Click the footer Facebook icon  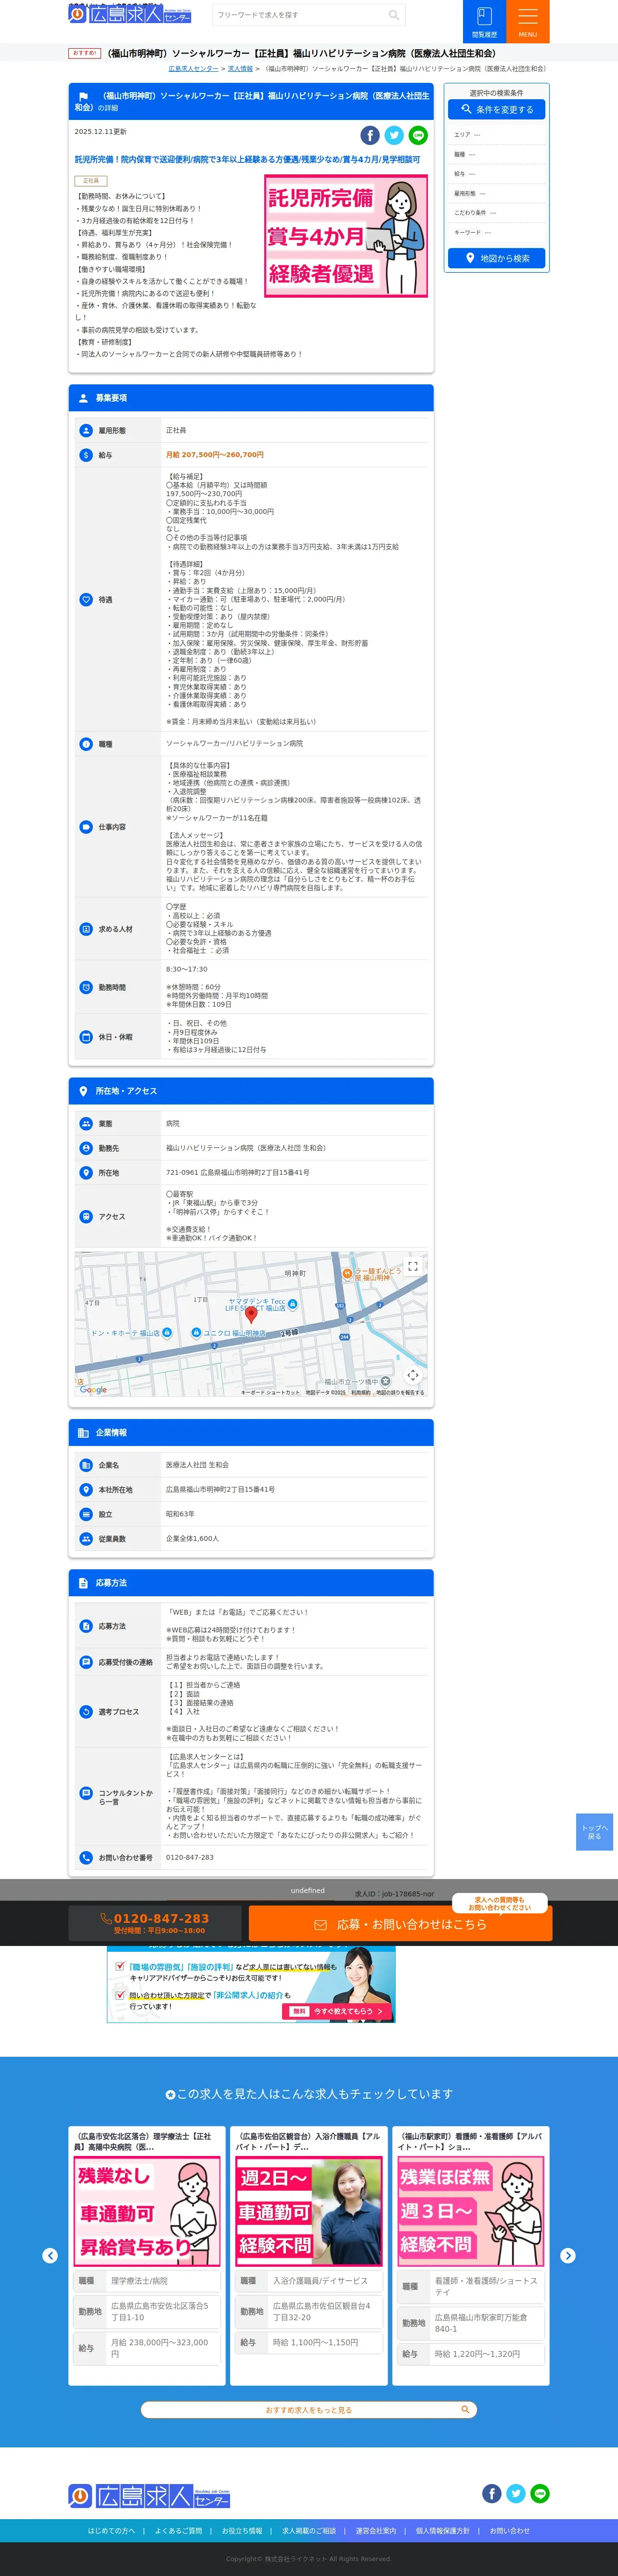tap(492, 2493)
